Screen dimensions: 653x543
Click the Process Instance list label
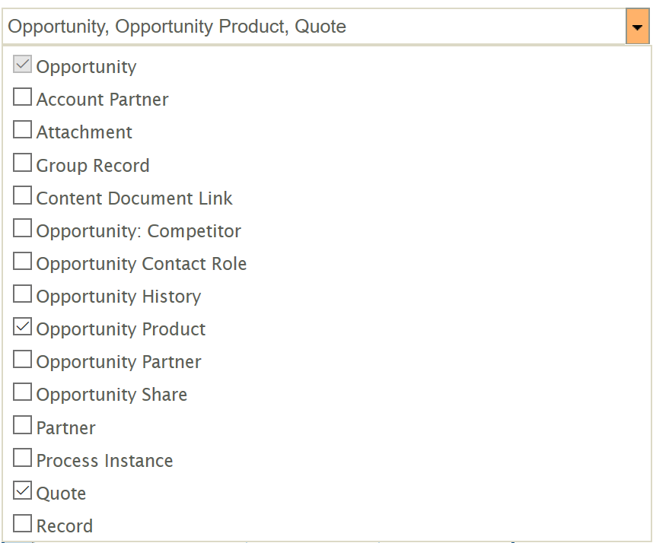click(104, 461)
